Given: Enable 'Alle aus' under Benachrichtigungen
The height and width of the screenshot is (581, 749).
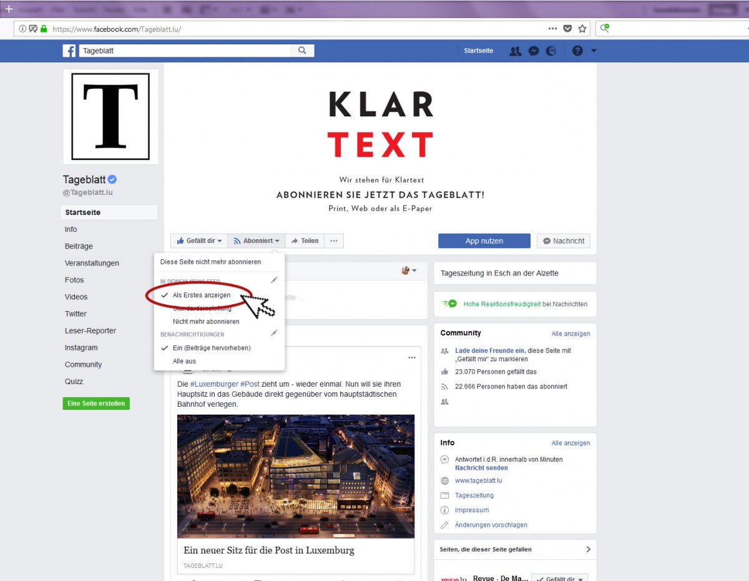Looking at the screenshot, I should coord(184,361).
